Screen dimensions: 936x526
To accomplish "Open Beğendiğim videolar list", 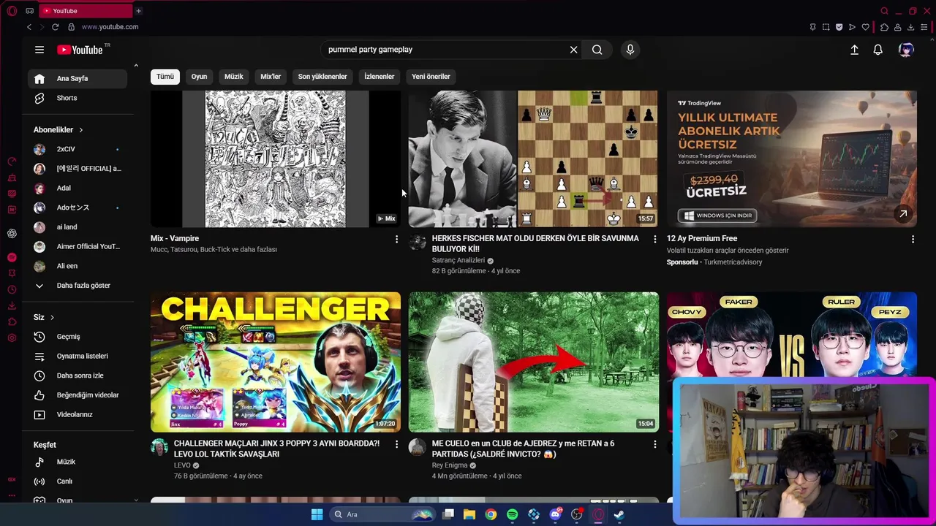I will point(77,395).
